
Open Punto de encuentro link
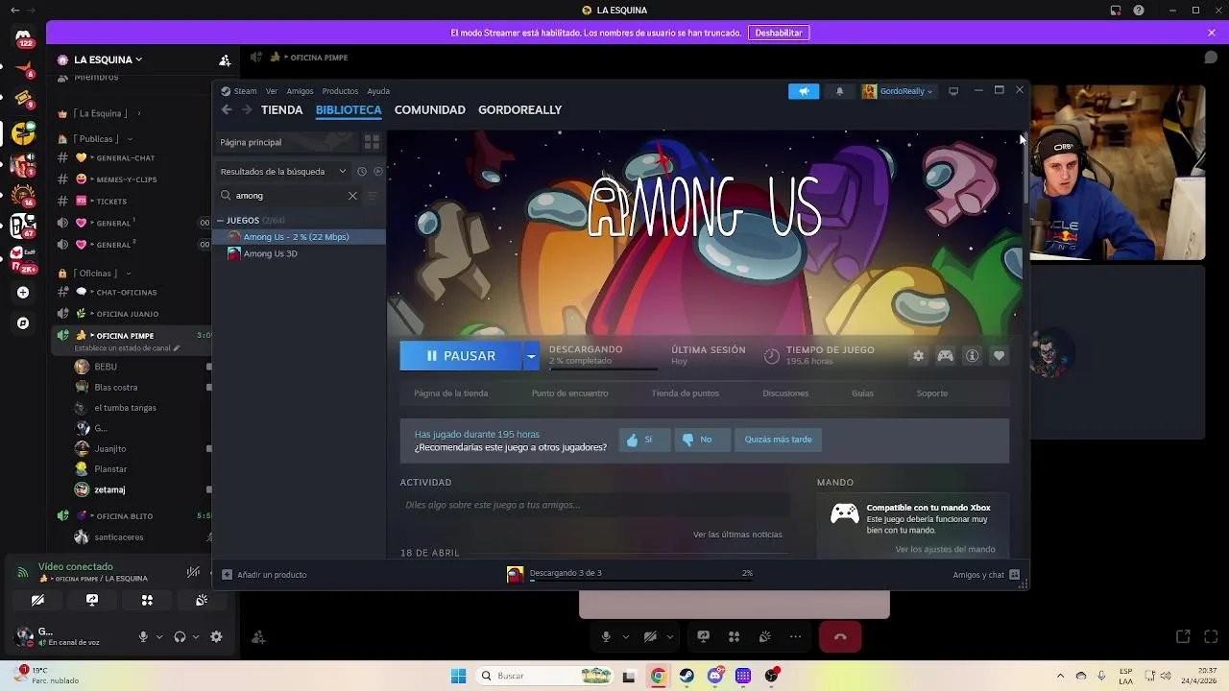pyautogui.click(x=569, y=393)
